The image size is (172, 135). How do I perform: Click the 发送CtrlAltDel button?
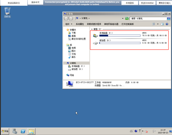[147, 3]
